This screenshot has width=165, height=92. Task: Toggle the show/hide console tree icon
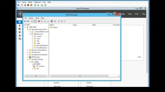35,21
